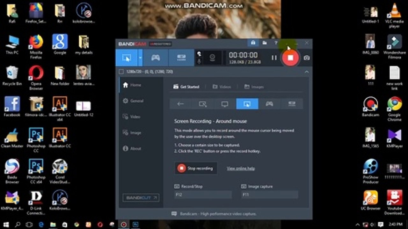Open the output folder icon in title bar

[x=265, y=43]
